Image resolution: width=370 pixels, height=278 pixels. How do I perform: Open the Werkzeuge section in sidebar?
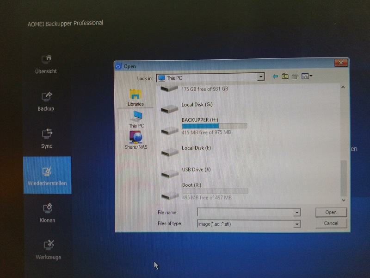(49, 250)
